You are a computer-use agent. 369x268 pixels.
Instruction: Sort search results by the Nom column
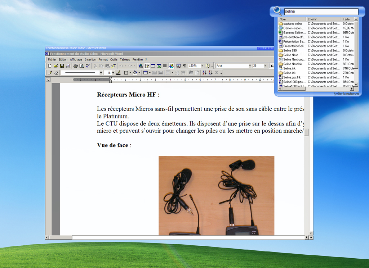(292, 19)
